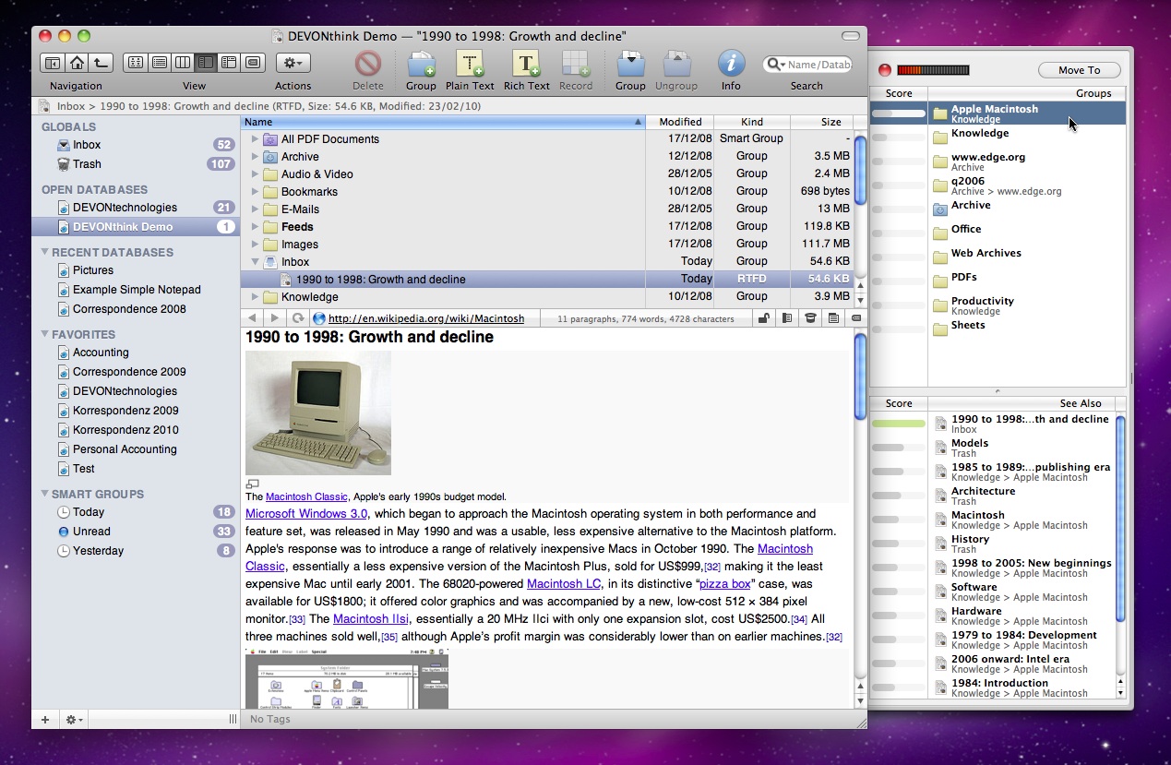The image size is (1171, 765).
Task: Collapse the Inbox group triangle in list
Action: click(255, 262)
